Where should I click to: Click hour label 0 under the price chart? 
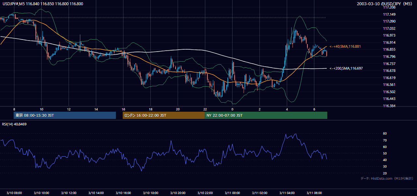[232, 109]
